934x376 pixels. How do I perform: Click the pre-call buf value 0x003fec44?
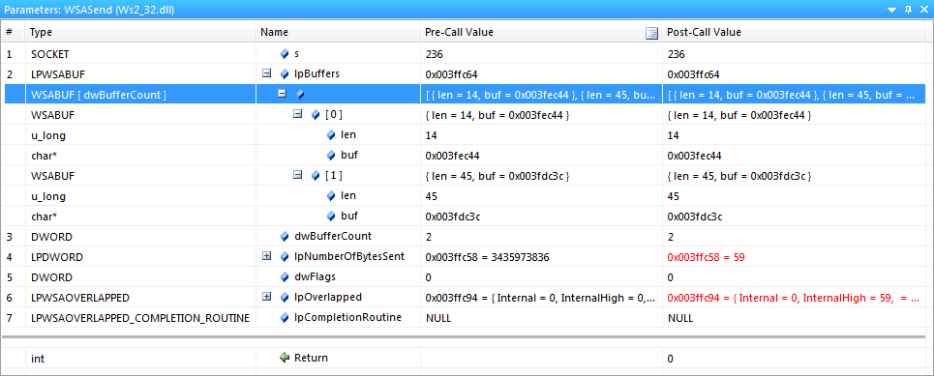(453, 156)
